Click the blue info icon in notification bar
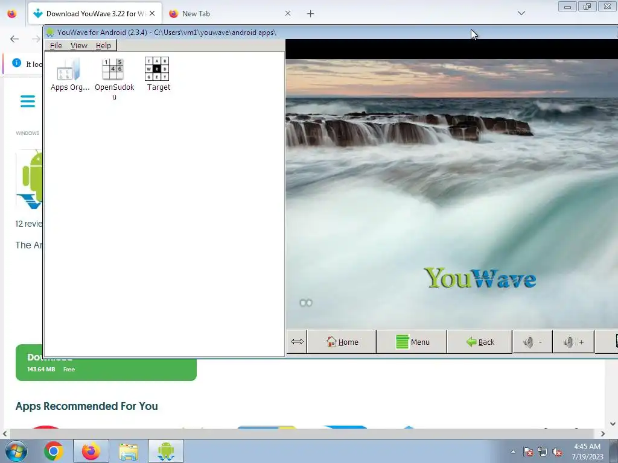 click(16, 63)
